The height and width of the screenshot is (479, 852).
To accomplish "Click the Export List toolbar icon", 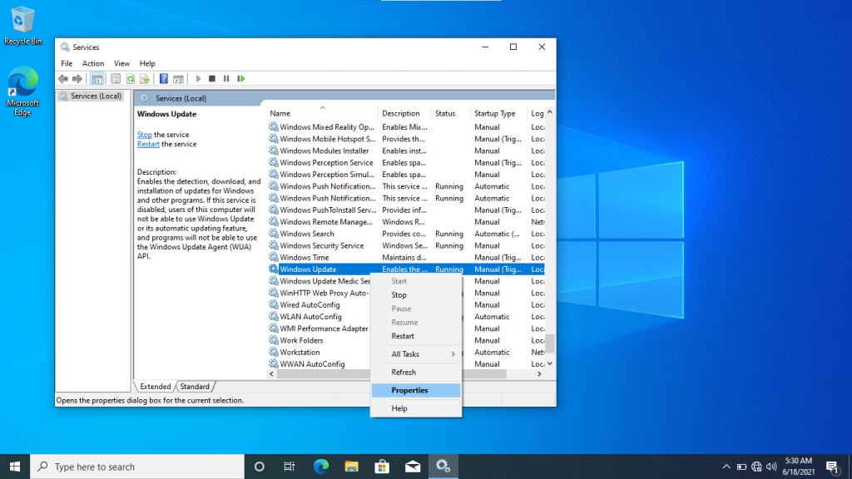I will [x=145, y=79].
